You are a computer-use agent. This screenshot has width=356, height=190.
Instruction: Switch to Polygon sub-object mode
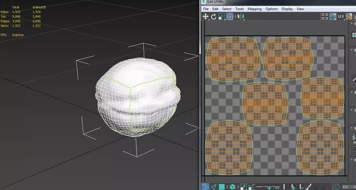tap(222, 187)
